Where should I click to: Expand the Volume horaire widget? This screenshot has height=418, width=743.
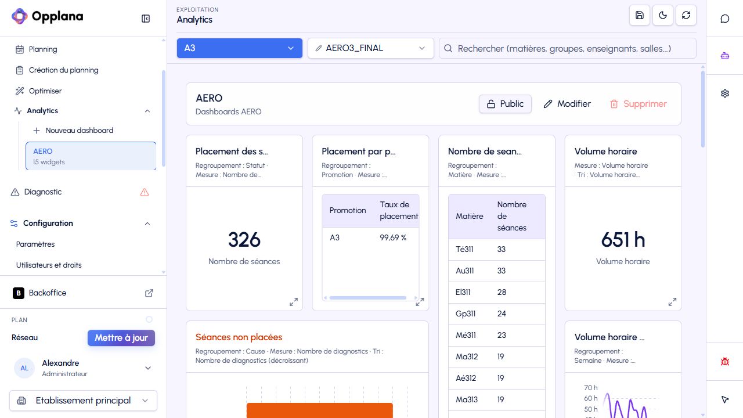click(x=672, y=302)
